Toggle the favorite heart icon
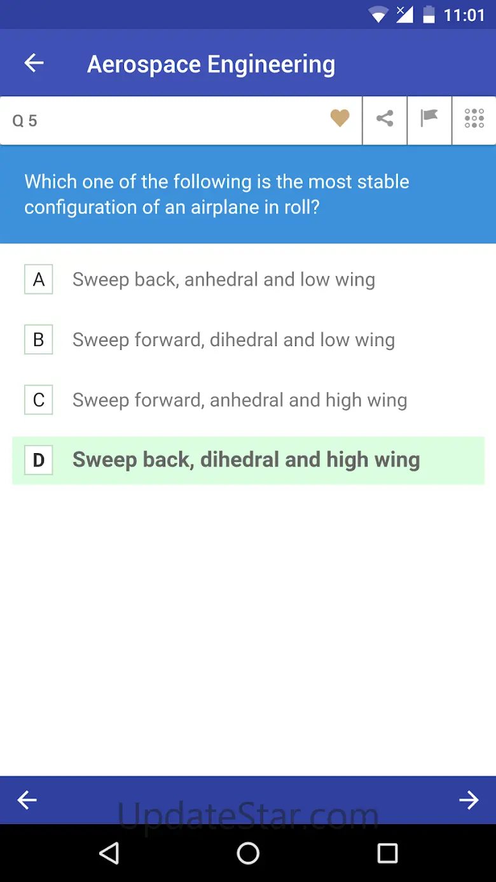This screenshot has width=496, height=882. [340, 118]
